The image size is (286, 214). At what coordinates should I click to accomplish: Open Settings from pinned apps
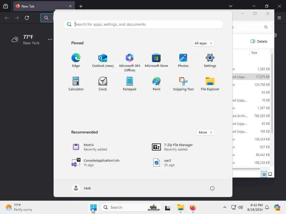(x=210, y=60)
